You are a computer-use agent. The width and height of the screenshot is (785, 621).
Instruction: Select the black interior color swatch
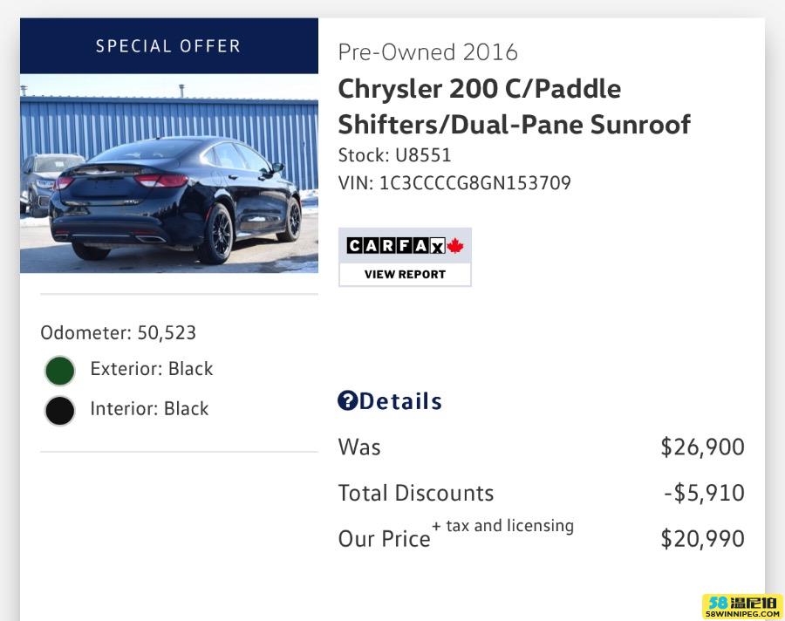point(60,411)
